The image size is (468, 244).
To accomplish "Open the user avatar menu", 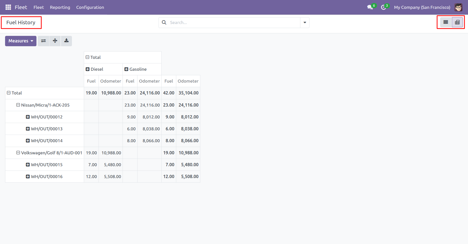I will tap(458, 7).
